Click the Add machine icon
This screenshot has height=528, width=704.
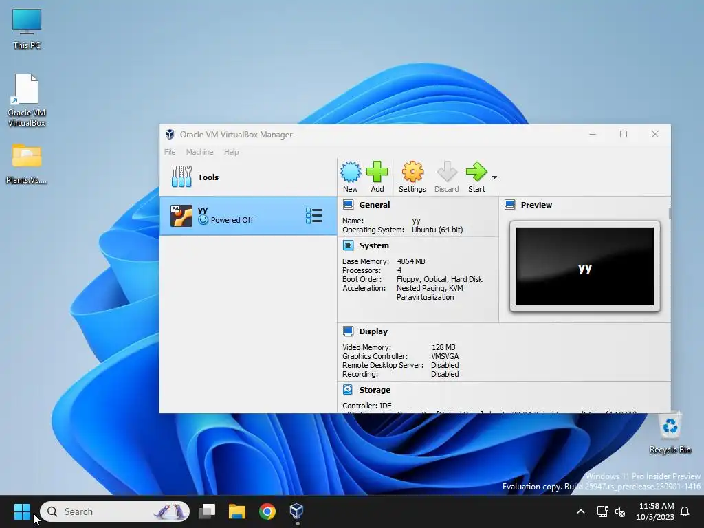tap(377, 177)
